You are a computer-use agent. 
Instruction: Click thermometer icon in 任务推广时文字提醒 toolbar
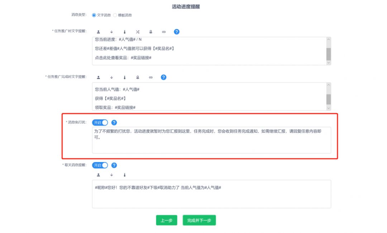tap(125, 32)
